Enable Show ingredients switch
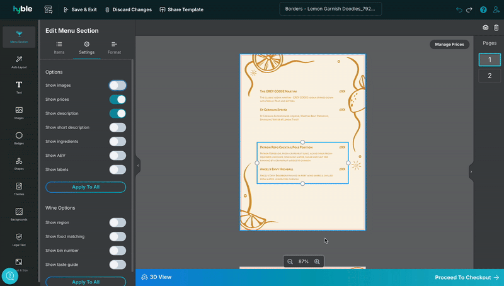The height and width of the screenshot is (286, 504). (118, 141)
